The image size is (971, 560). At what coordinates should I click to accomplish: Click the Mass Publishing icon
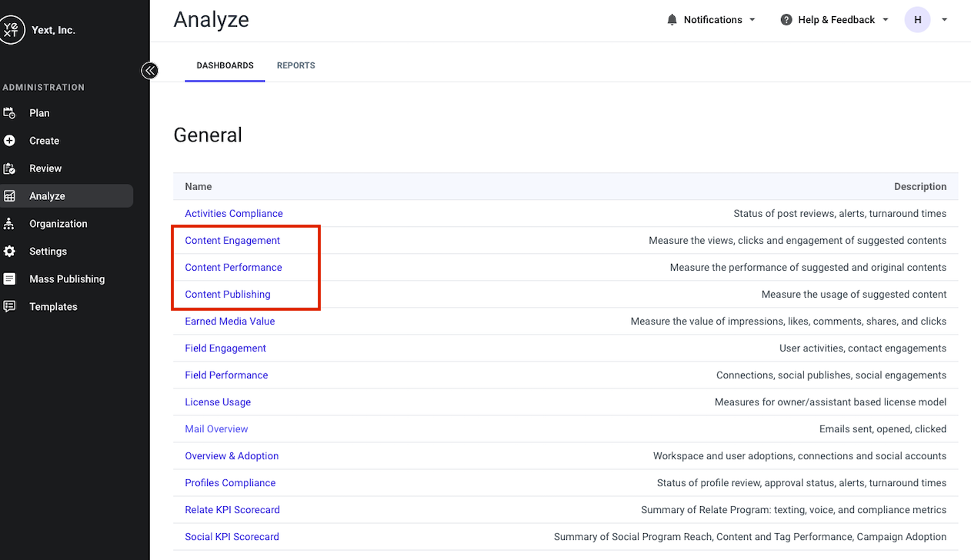tap(9, 279)
